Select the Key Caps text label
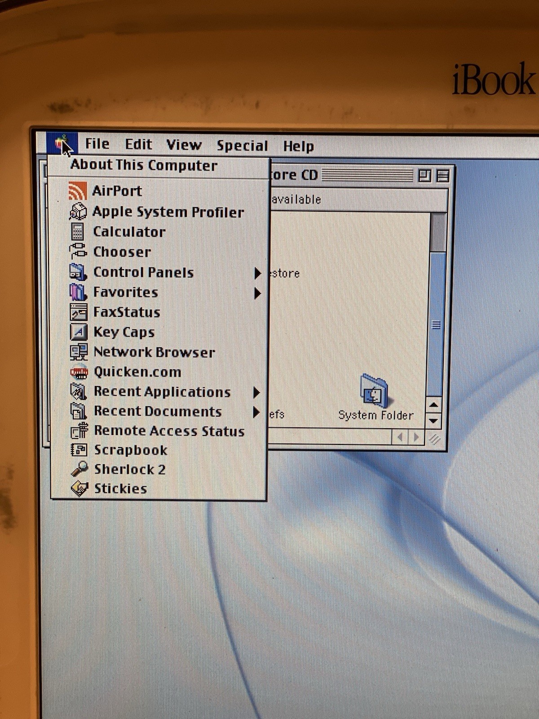 click(124, 332)
